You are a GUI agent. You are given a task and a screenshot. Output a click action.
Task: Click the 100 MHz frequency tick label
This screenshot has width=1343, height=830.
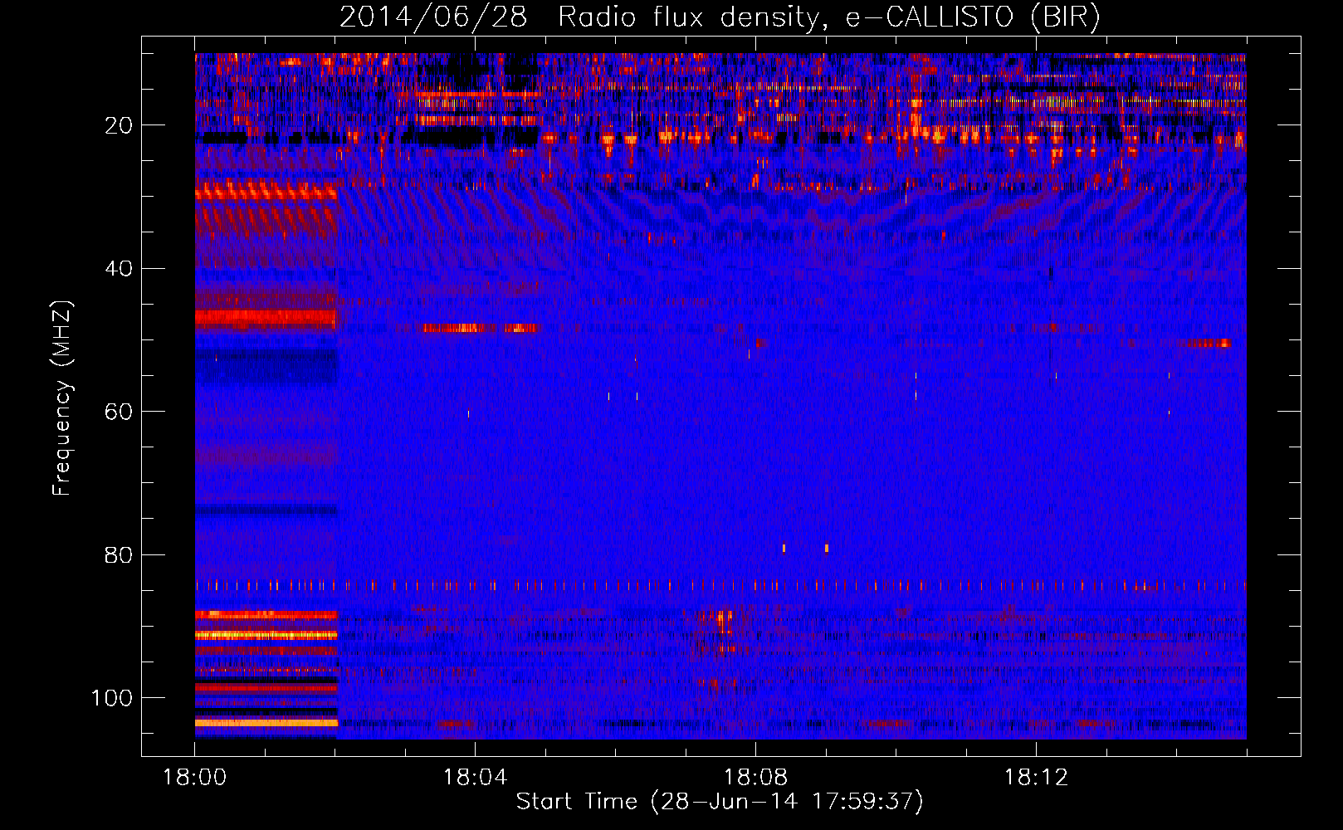point(112,698)
